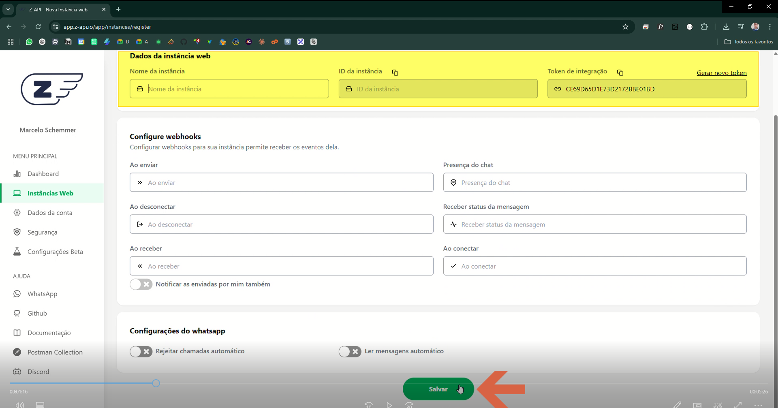Click the Token de integração field
The image size is (778, 408).
click(647, 89)
